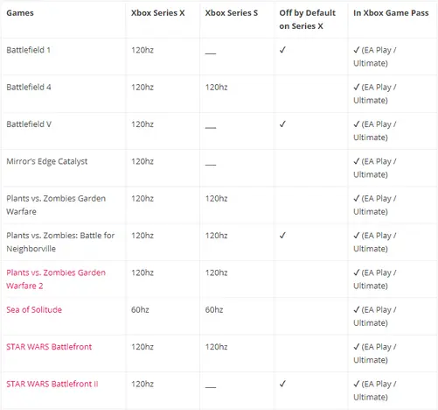Click the Game Pass checkmark for Mirror's Edge Catalyst
Image resolution: width=438 pixels, height=410 pixels.
357,161
